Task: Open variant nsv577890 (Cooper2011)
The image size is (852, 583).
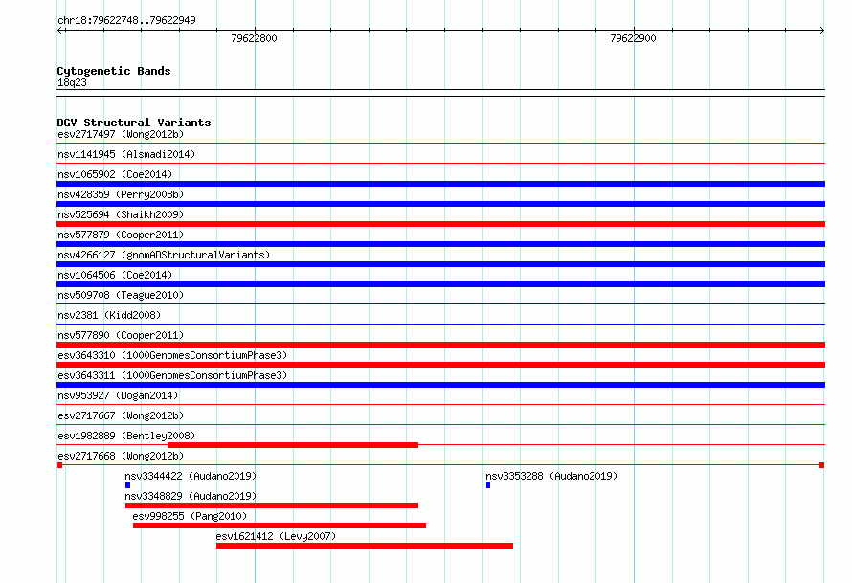Action: click(121, 335)
